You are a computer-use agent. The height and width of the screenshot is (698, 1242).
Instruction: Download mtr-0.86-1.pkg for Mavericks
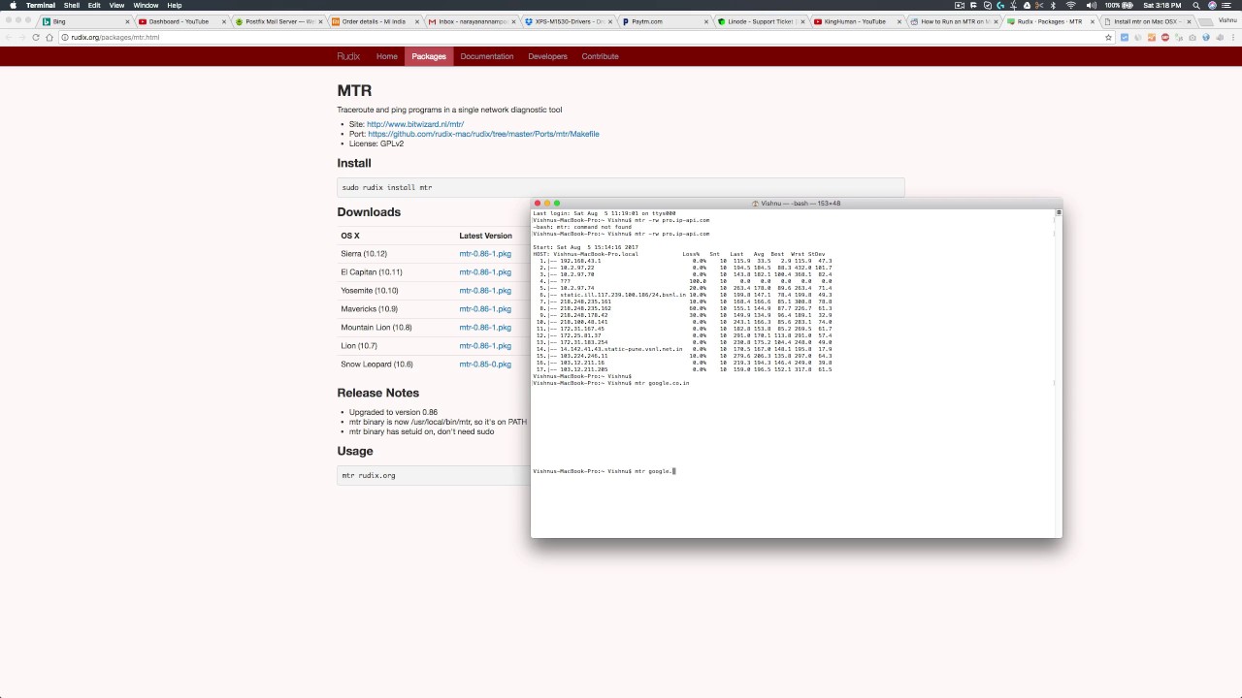(x=485, y=309)
